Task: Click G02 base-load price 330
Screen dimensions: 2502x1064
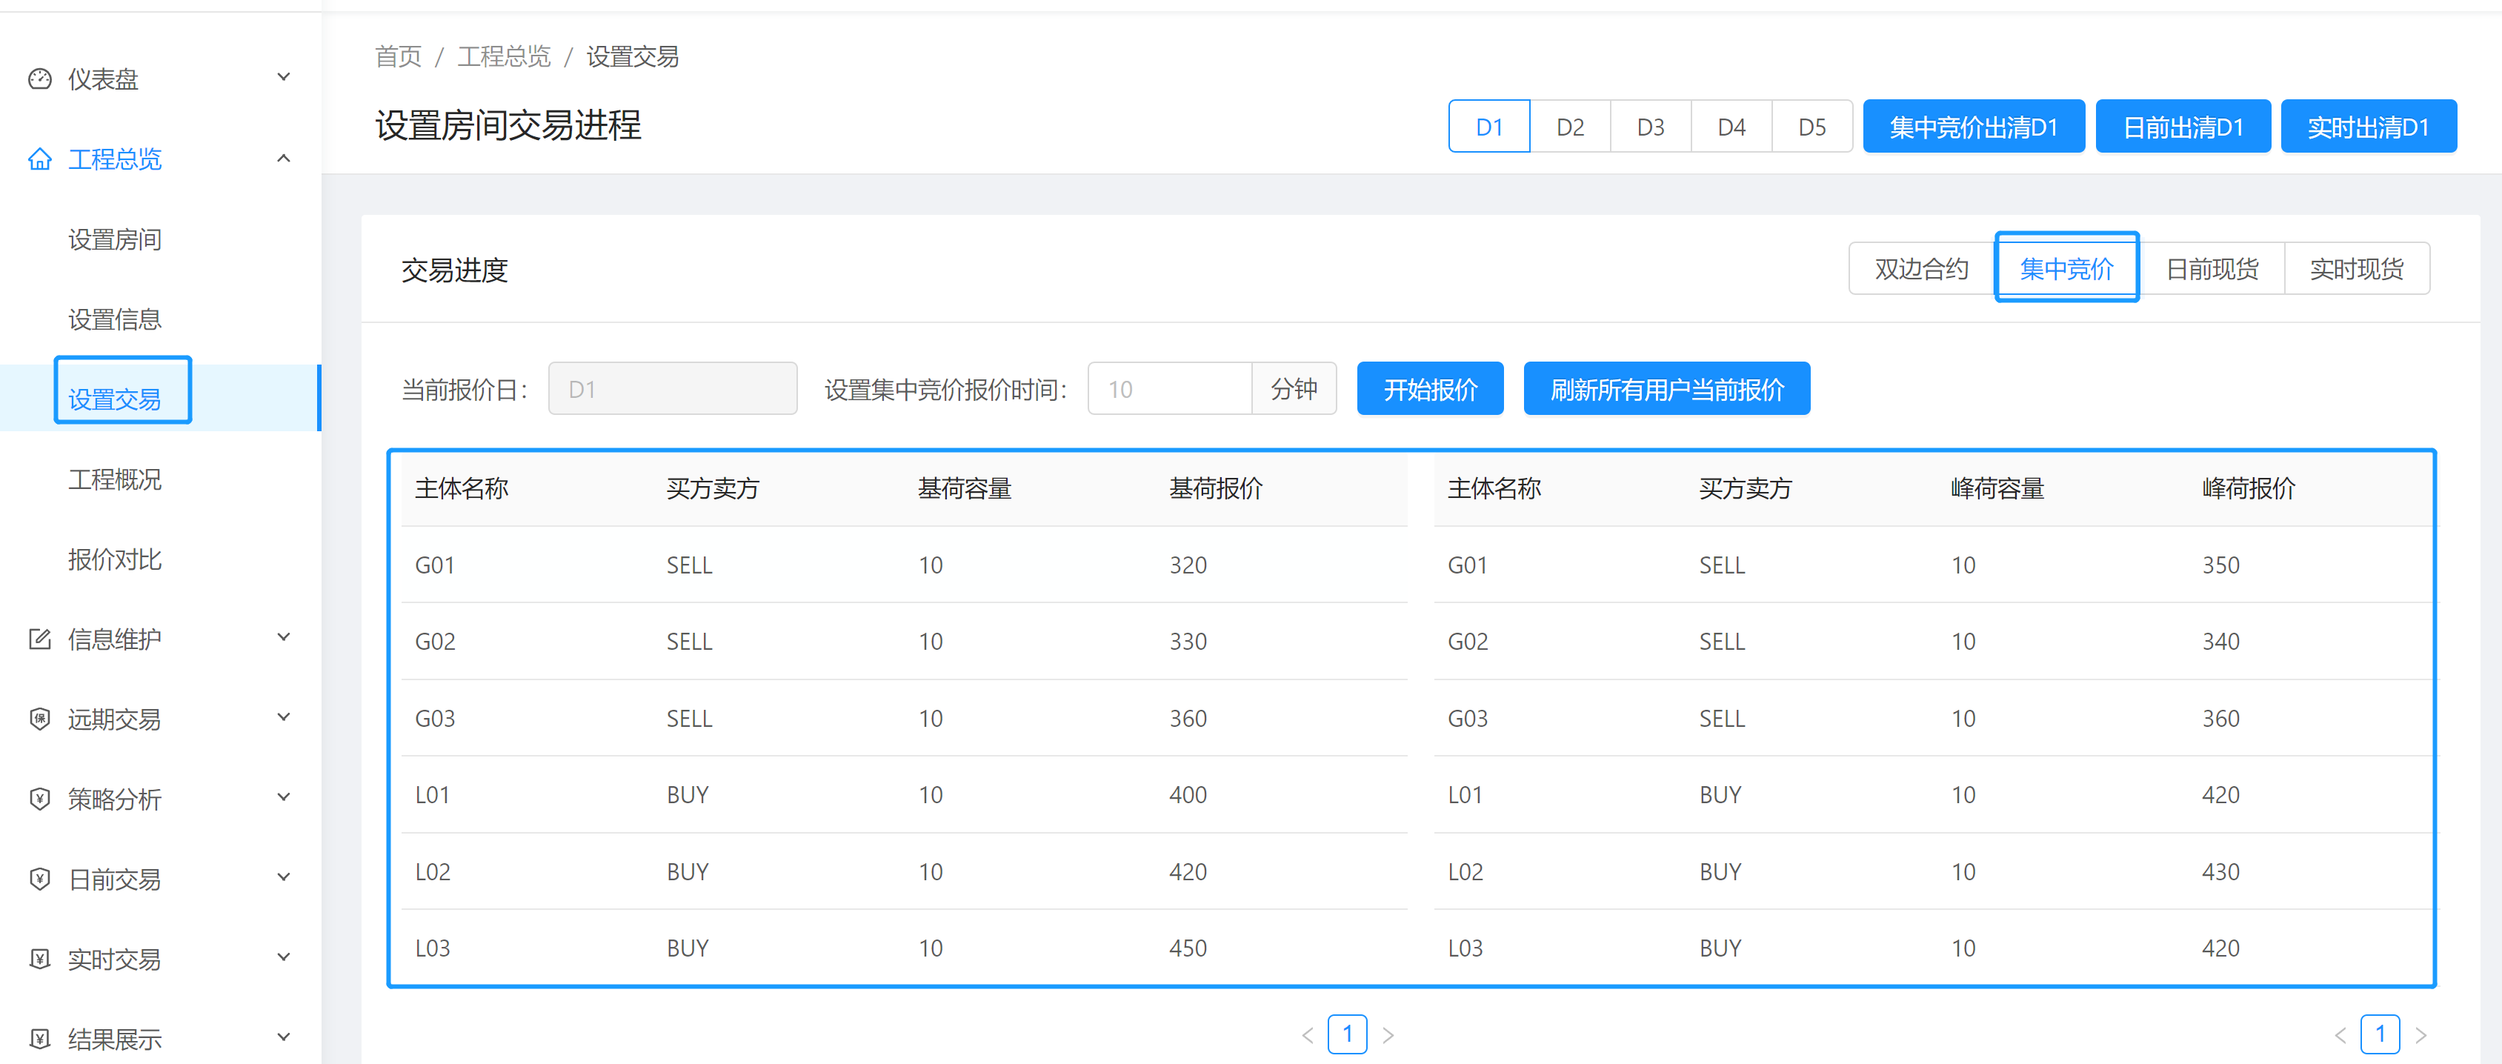Action: point(1188,642)
